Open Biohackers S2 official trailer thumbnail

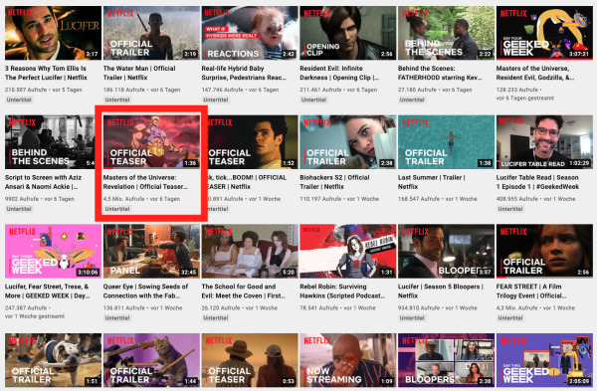coord(348,142)
